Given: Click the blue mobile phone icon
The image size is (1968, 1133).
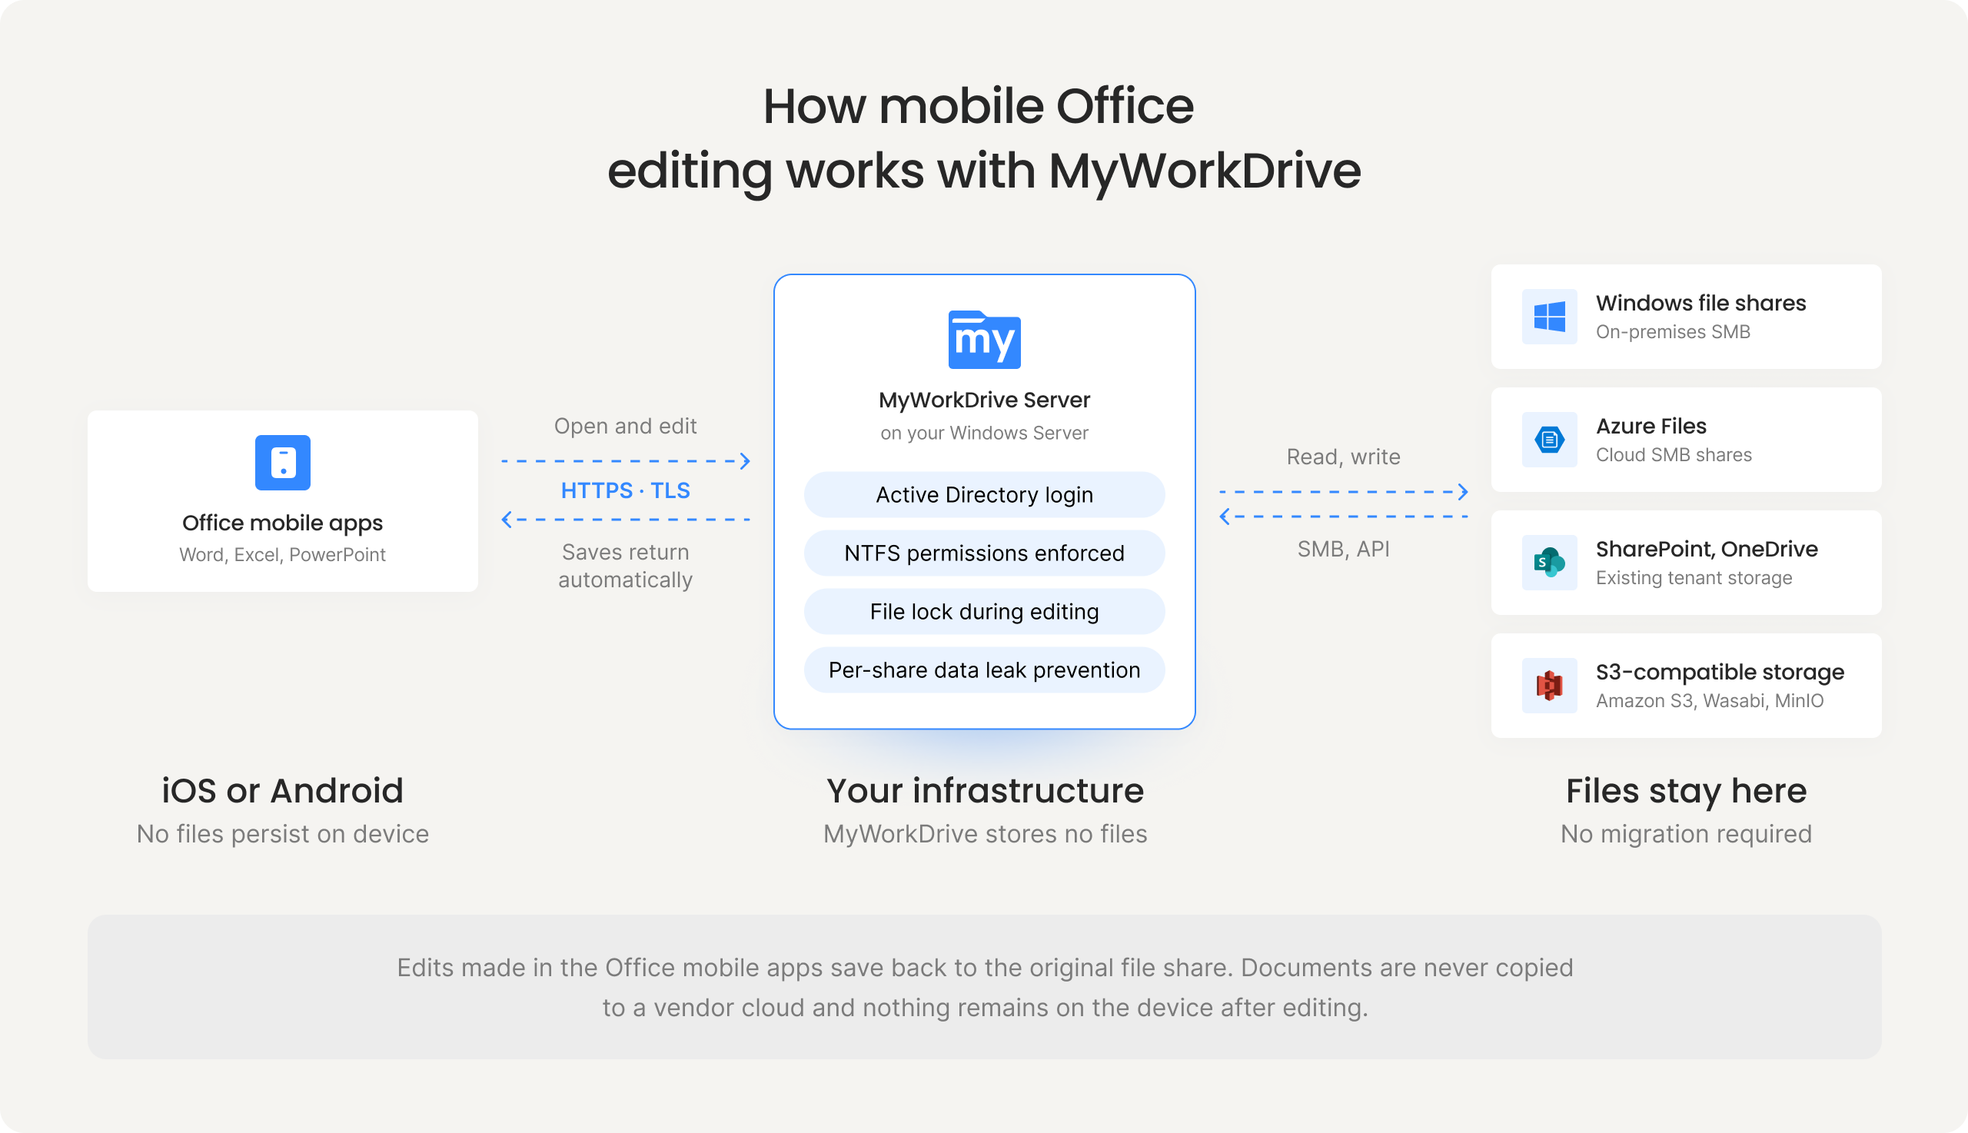Looking at the screenshot, I should (x=282, y=462).
